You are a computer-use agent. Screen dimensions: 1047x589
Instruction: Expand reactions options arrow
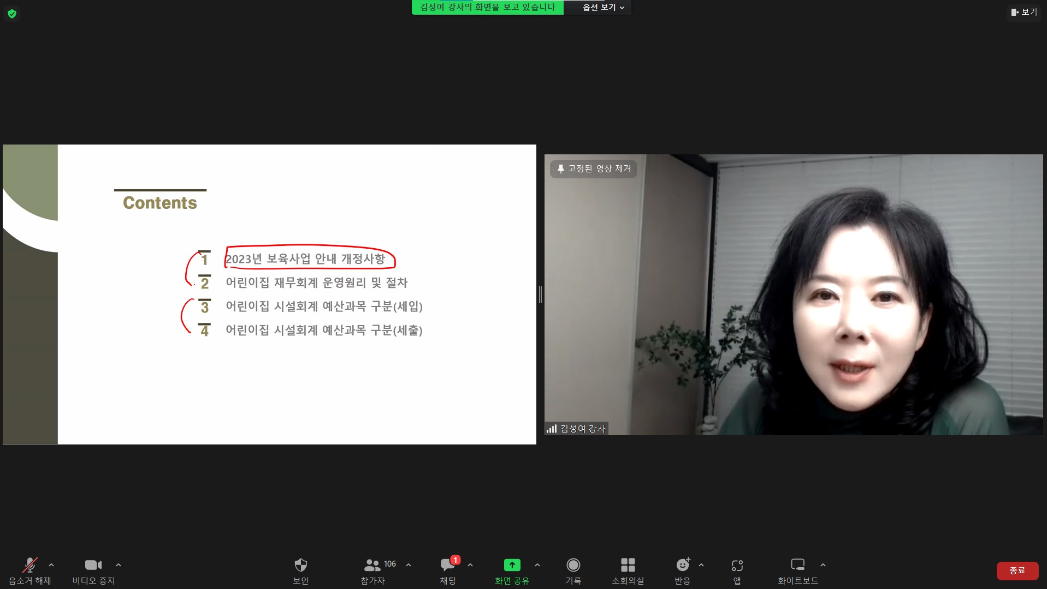pos(701,565)
